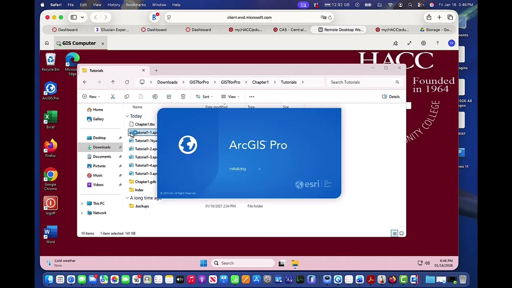Open Videos in the navigation pane
Viewport: 512px width, 288px height.
[98, 185]
